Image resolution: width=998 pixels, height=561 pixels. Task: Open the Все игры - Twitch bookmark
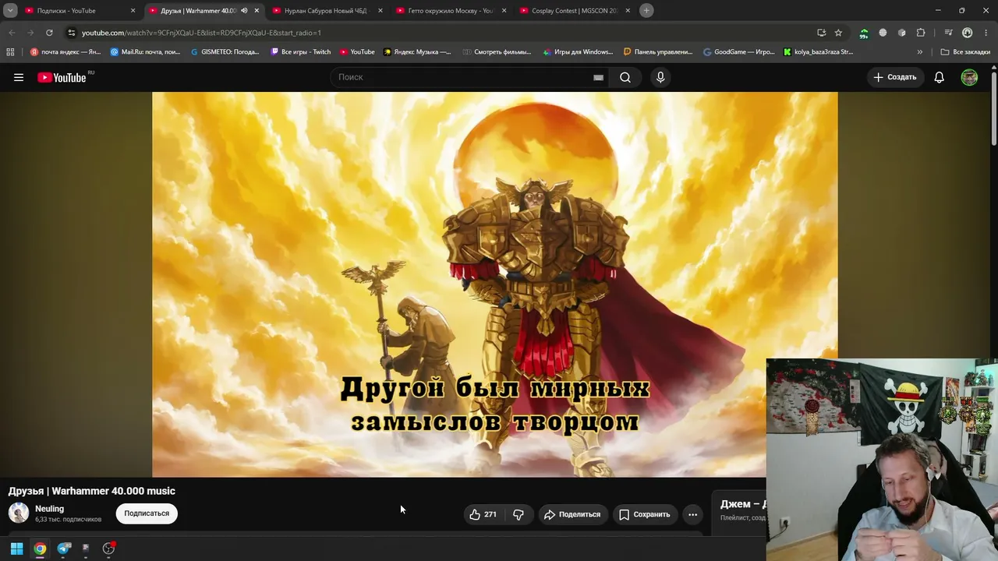coord(301,52)
